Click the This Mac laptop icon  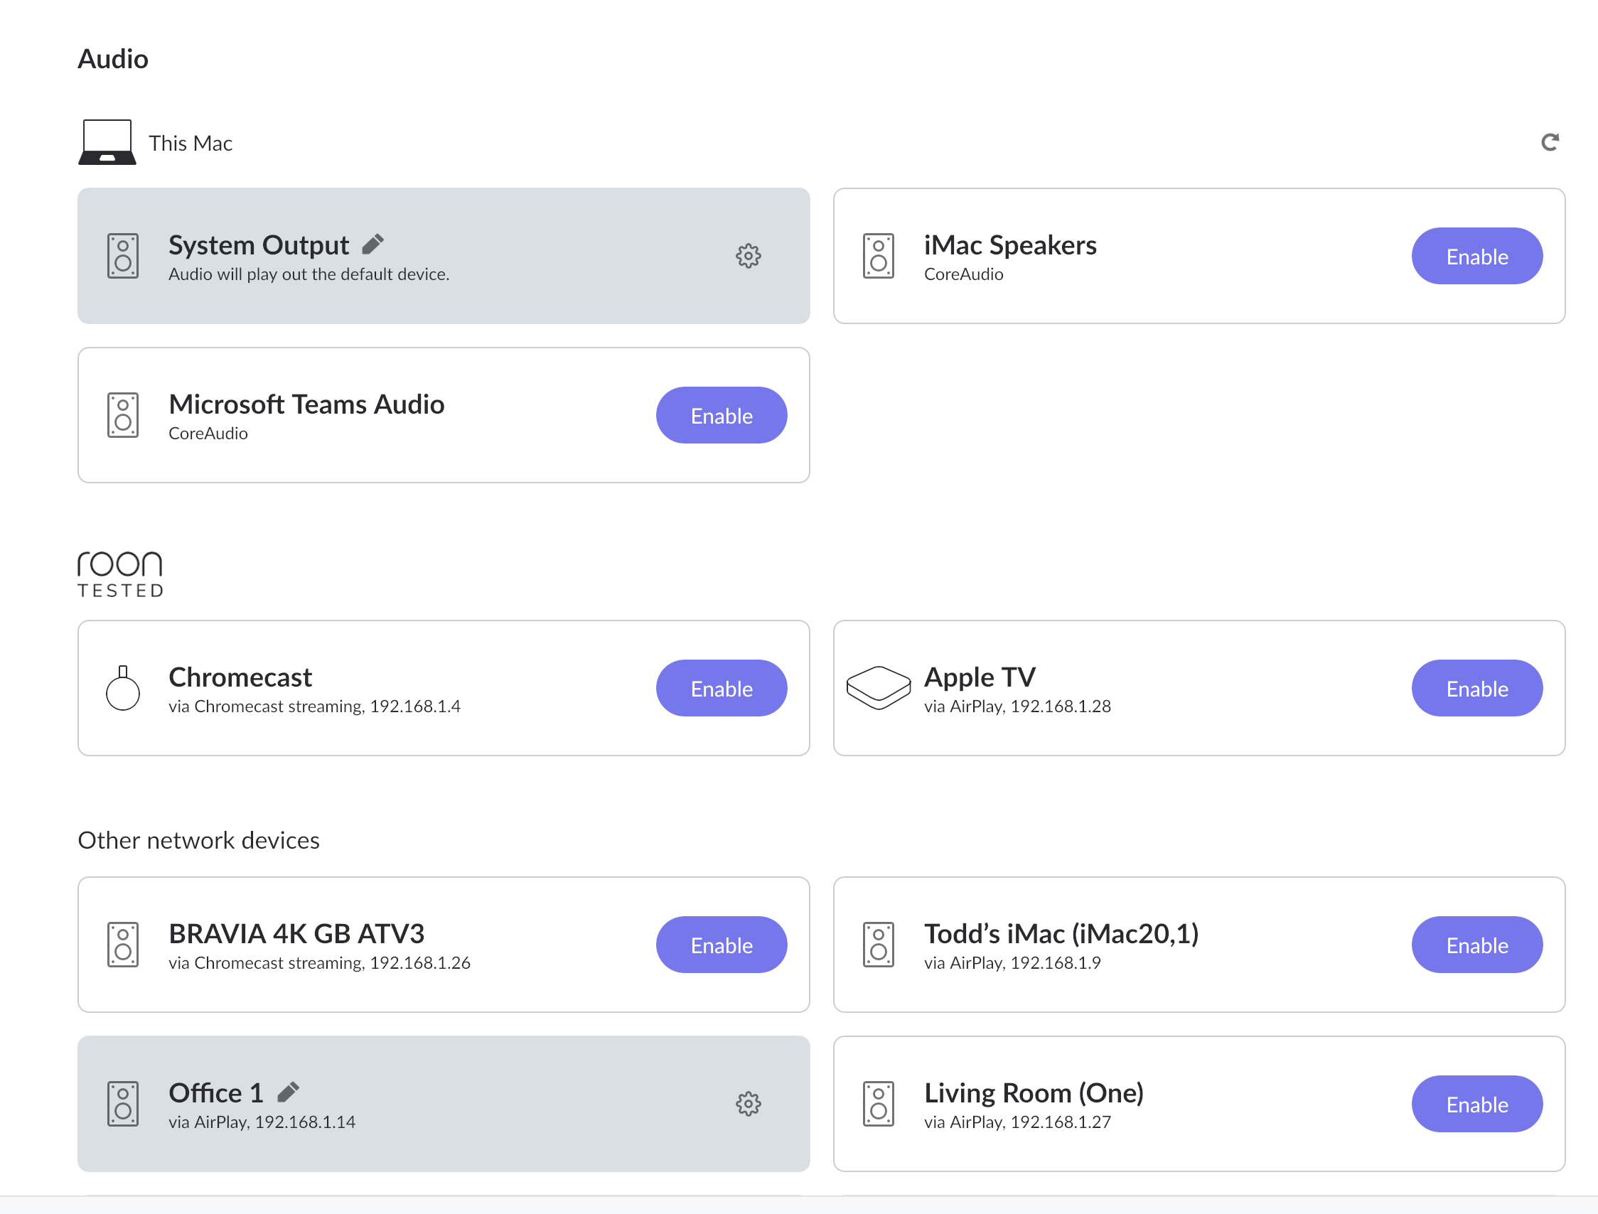107,142
